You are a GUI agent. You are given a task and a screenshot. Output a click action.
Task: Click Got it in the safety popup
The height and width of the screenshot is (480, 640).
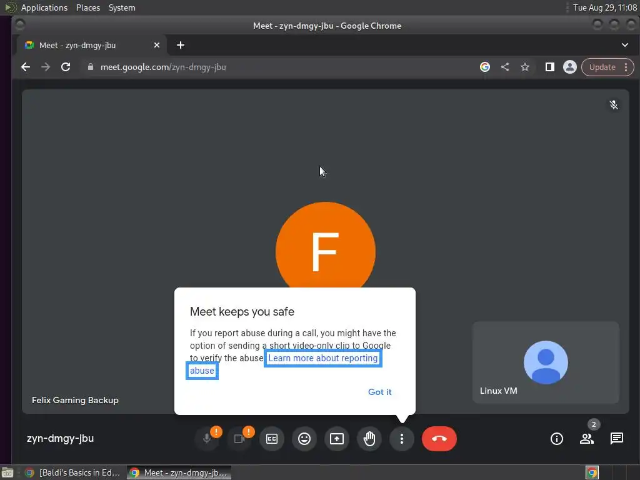tap(379, 392)
